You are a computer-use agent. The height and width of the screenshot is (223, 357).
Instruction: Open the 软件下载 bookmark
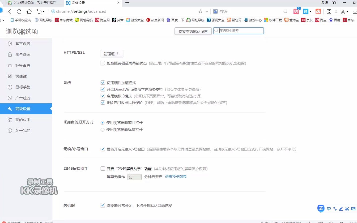(273, 20)
